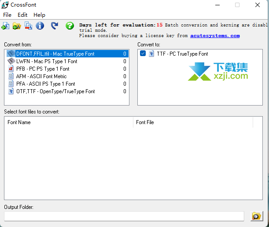Screen dimensions: 269x227
Task: Sort by Font Name column header
Action: pyautogui.click(x=69, y=122)
